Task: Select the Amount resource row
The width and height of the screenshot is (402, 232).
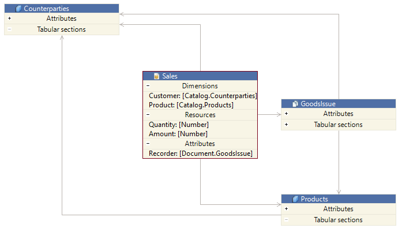Action: (178, 134)
